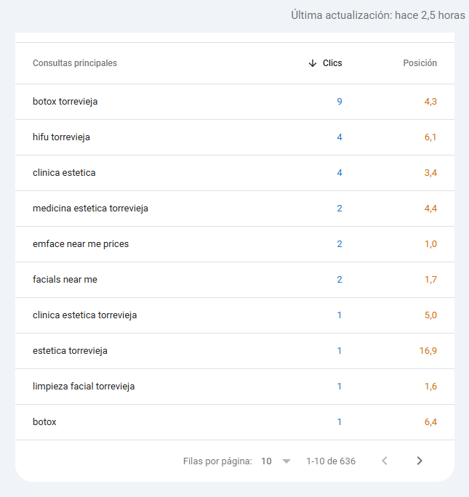Select the 'facials near me' query
Image resolution: width=469 pixels, height=497 pixels.
tap(65, 280)
